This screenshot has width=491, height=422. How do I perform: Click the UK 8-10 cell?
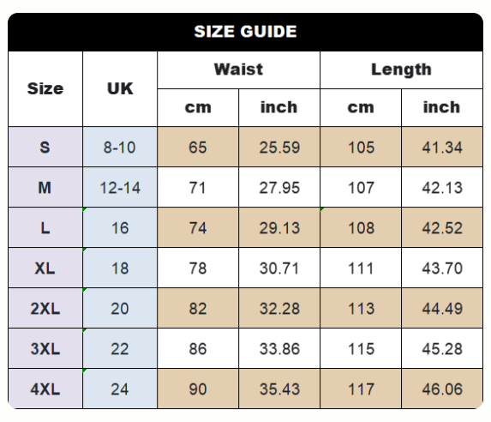pos(120,147)
